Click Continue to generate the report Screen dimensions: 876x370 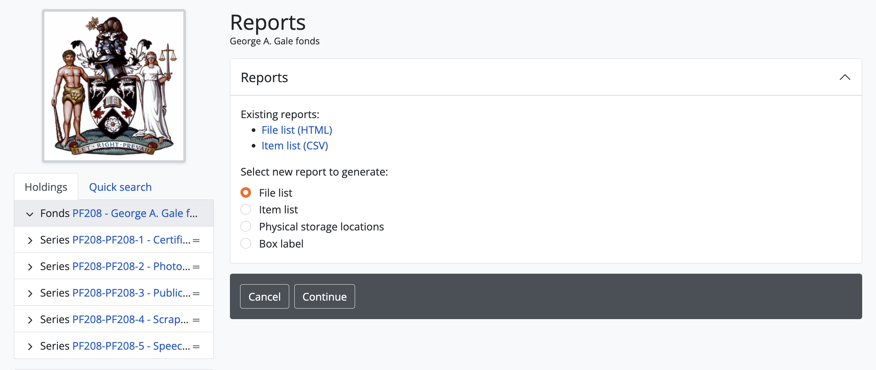tap(324, 297)
